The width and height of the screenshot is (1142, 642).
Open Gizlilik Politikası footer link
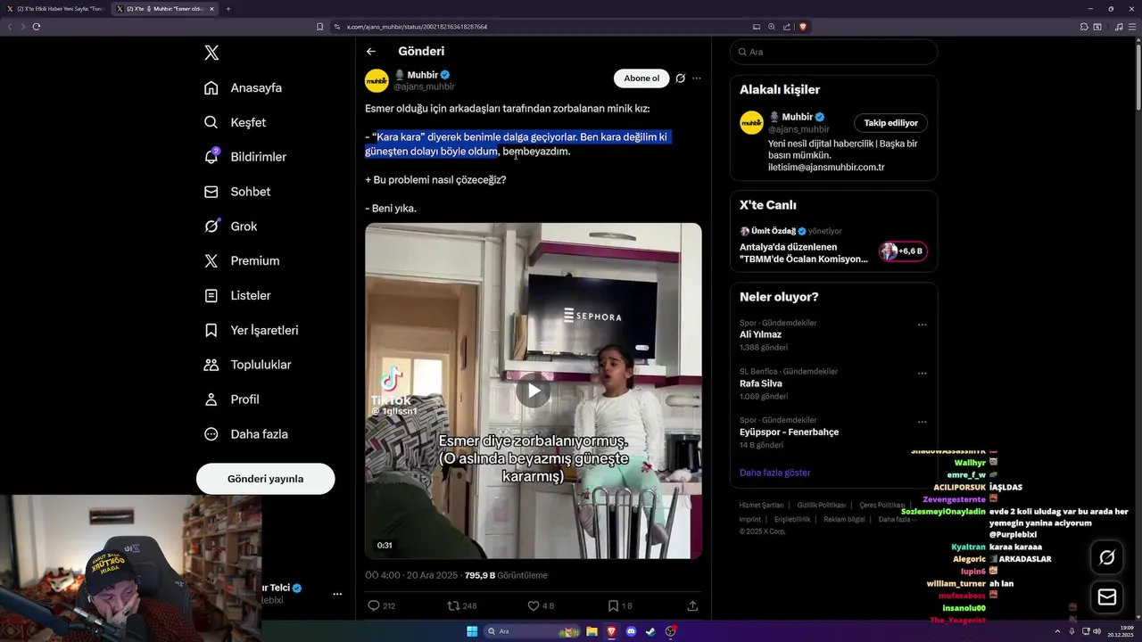point(821,505)
